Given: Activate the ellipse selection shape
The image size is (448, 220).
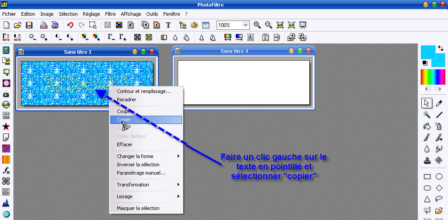Looking at the screenshot, I should [439, 177].
